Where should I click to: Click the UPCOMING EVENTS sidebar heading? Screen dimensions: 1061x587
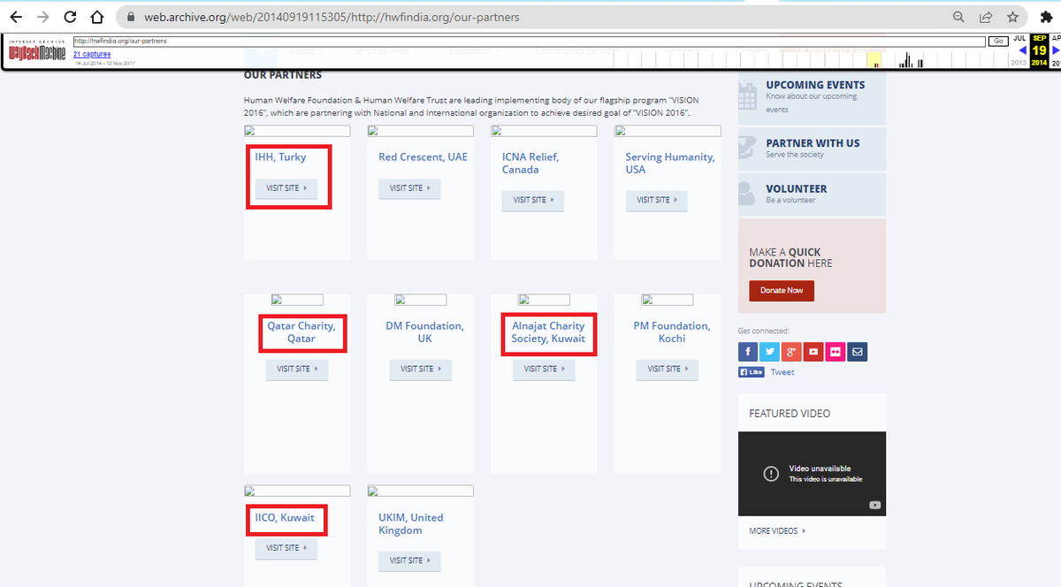[x=815, y=85]
